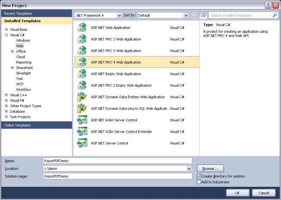Open the Location path dropdown arrow

click(x=189, y=168)
